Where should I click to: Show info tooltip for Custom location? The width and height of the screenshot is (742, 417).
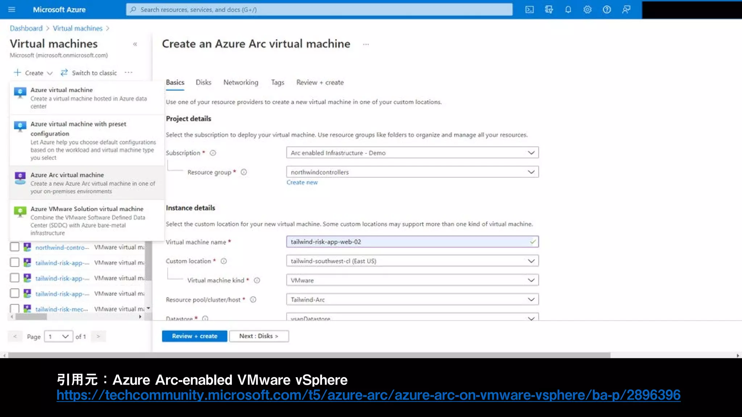point(224,261)
